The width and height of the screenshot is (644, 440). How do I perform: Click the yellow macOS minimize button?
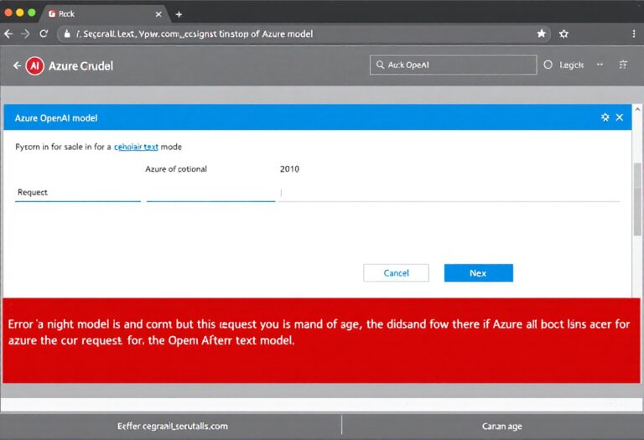20,13
